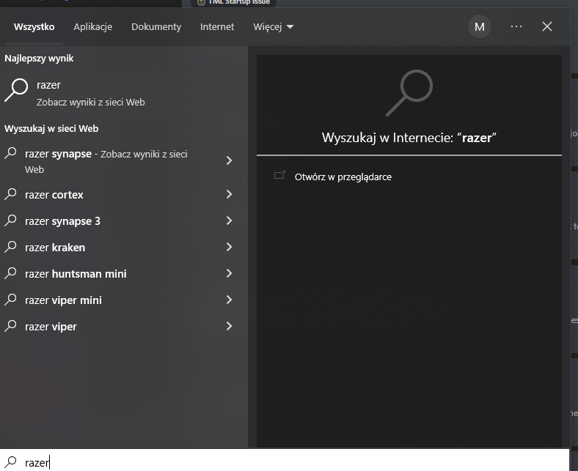
Task: Click search icon beside razer viper mini
Action: coord(11,300)
